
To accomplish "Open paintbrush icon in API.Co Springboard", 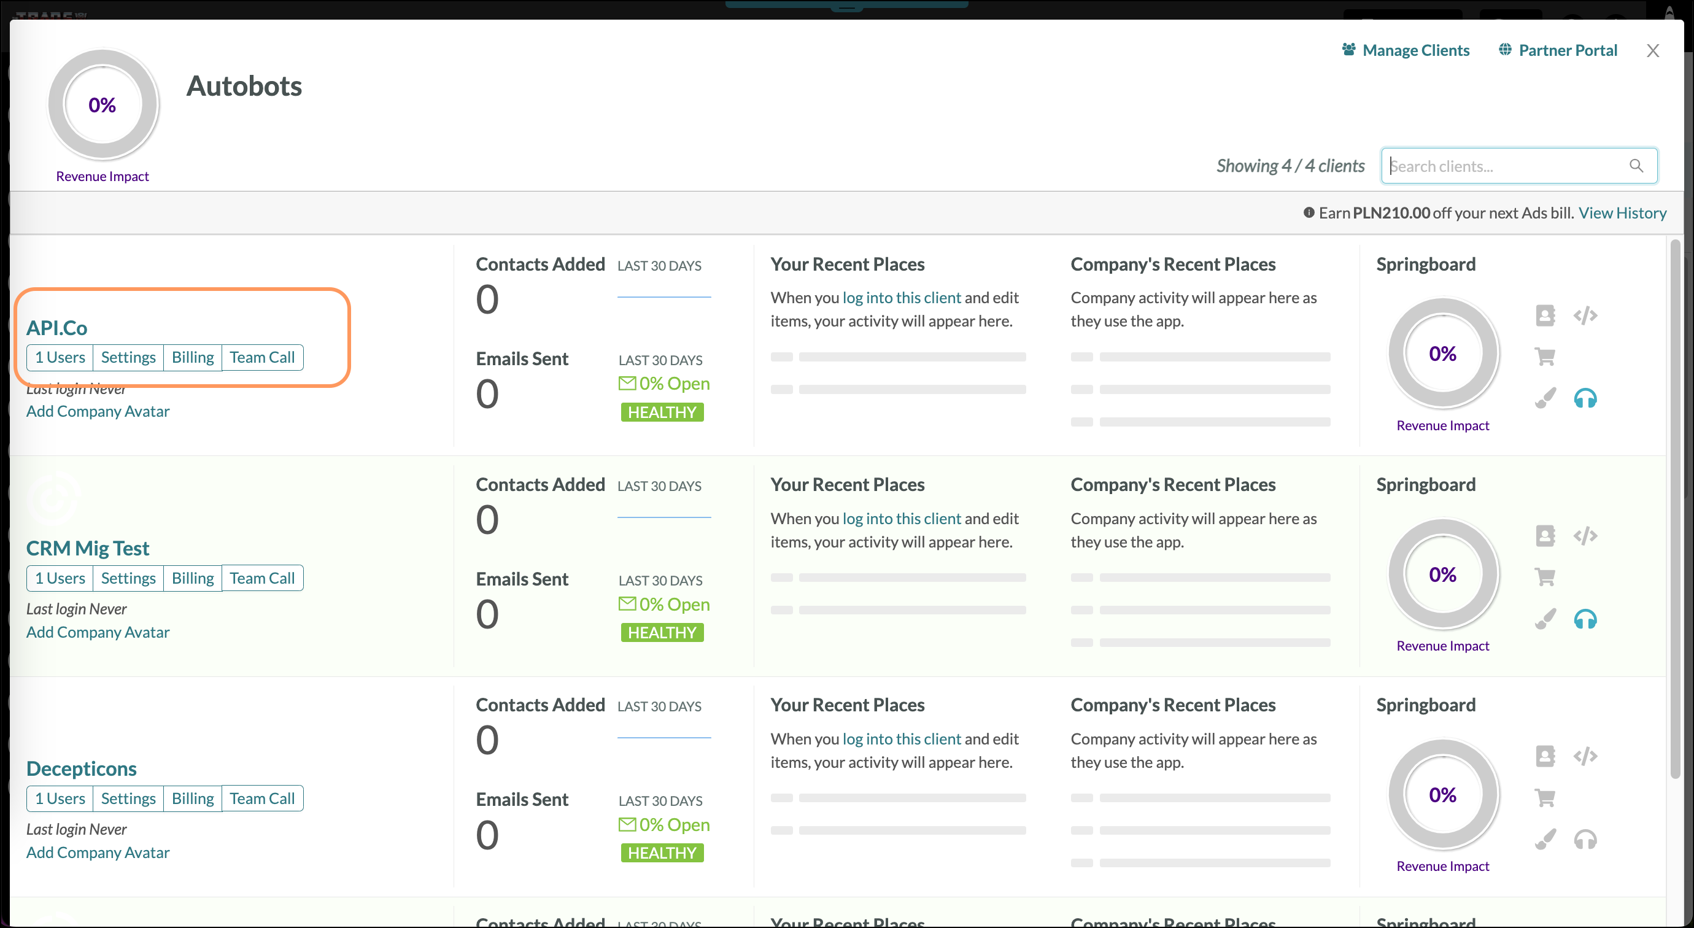I will [1545, 398].
